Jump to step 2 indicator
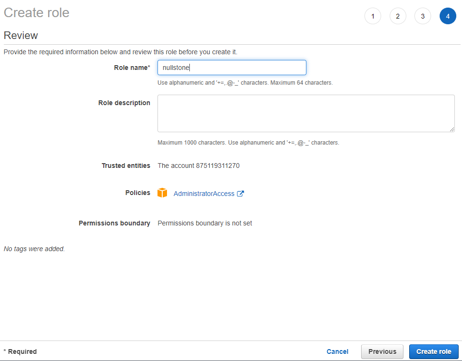 398,16
